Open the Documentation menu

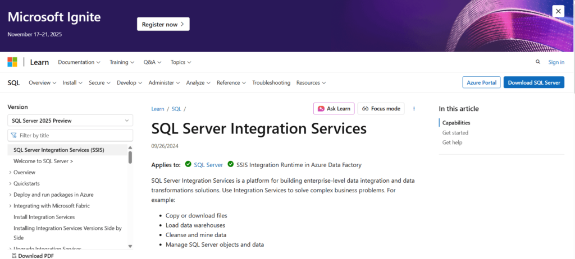point(79,62)
